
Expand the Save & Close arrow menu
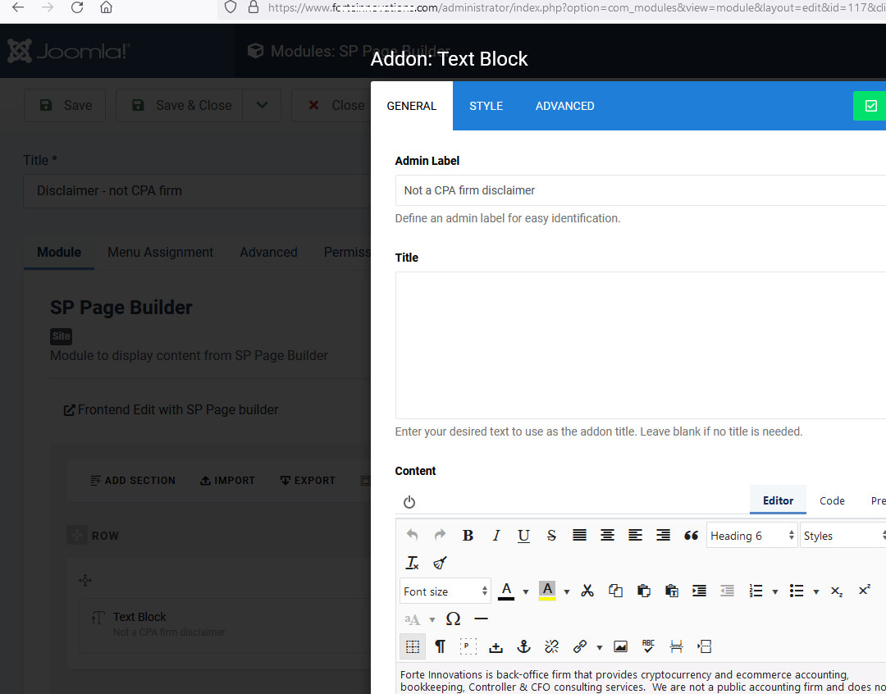[262, 105]
